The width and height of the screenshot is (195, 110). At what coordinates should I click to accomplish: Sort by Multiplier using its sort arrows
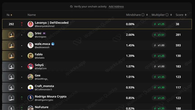(171, 15)
